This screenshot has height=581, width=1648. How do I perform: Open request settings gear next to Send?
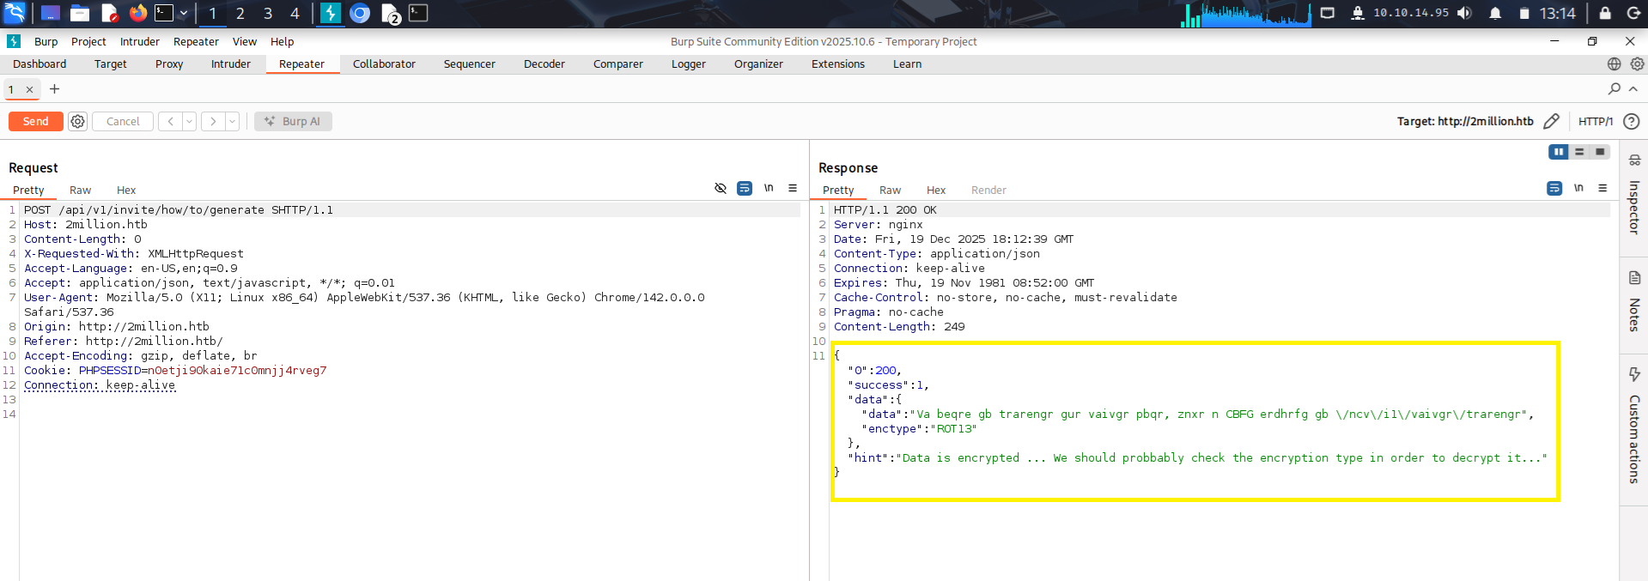[78, 122]
